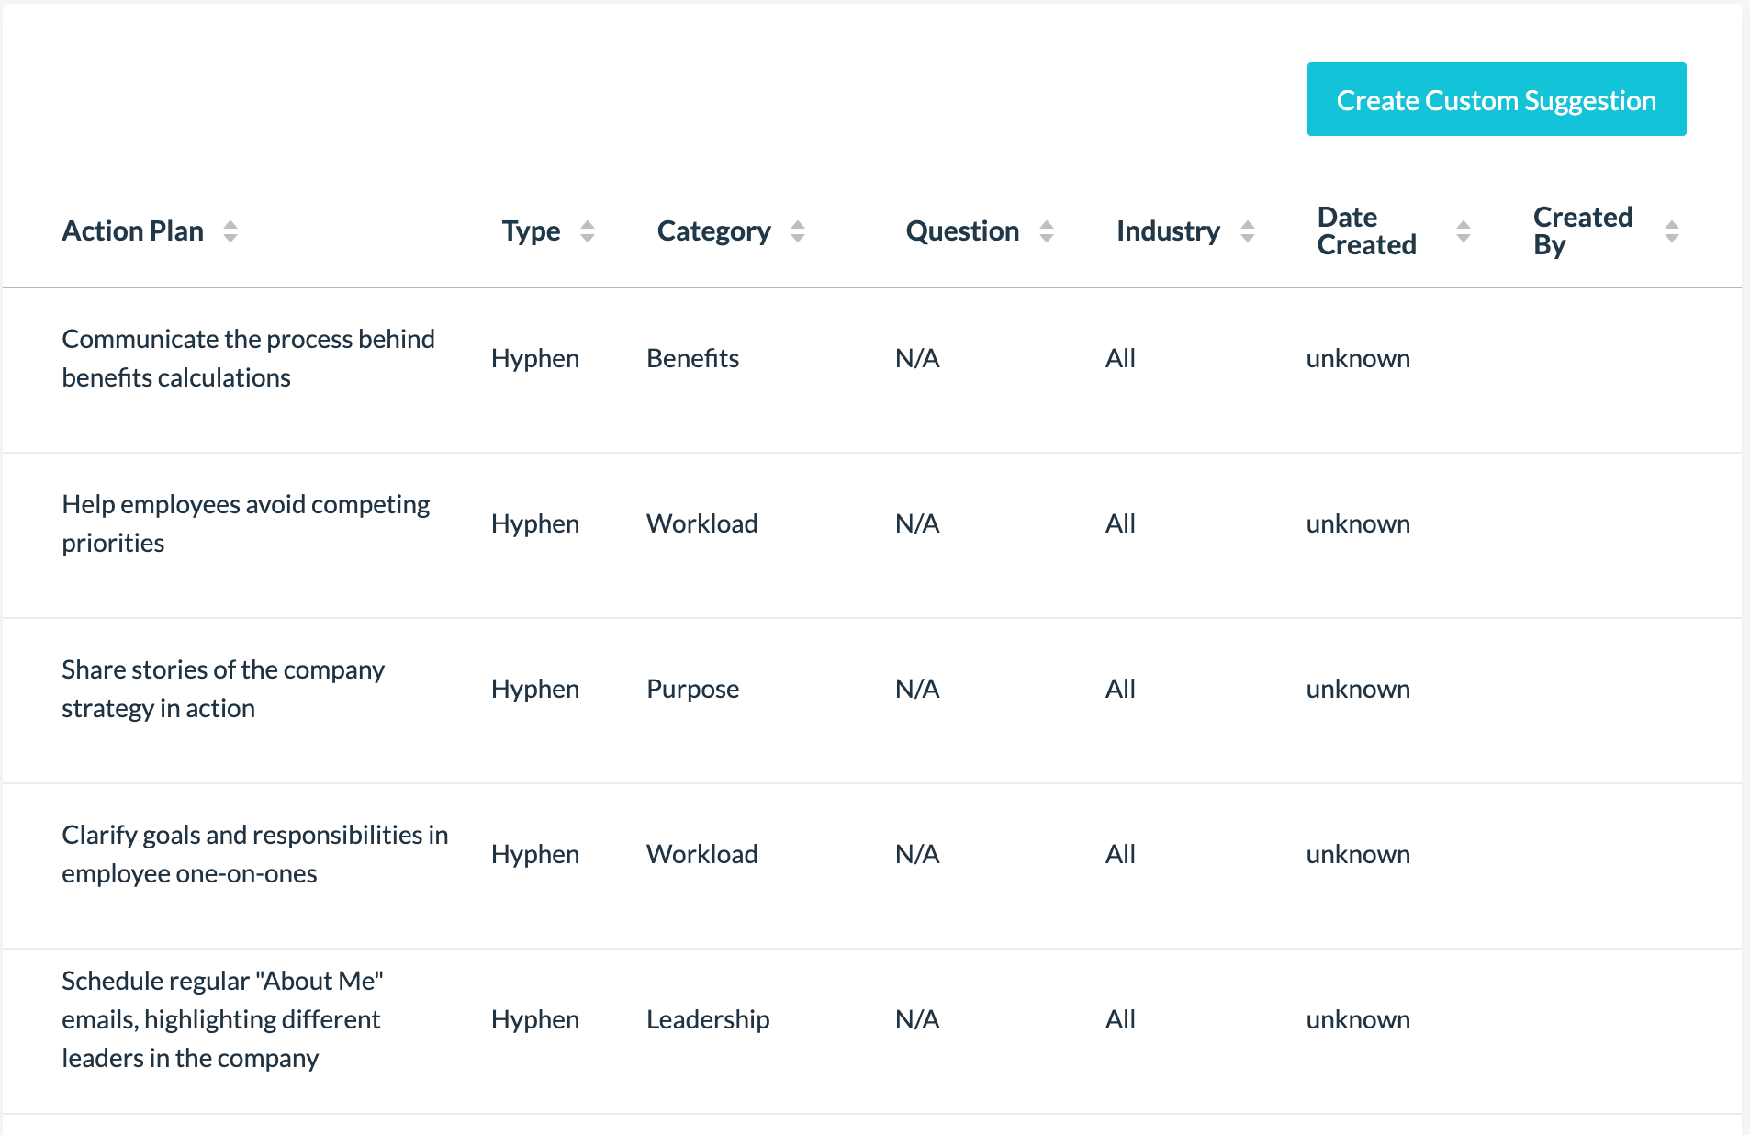Open 'Share stories of the company strategy' plan
Screen dimensions: 1750x1135
[223, 689]
